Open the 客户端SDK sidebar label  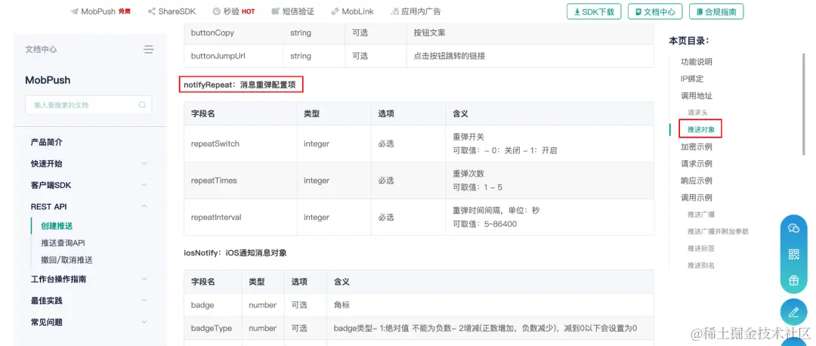pos(51,184)
